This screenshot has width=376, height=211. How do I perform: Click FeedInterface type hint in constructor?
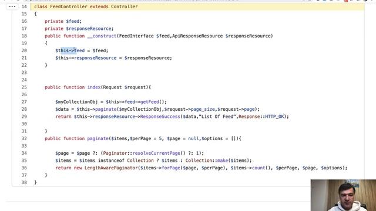[x=136, y=36]
